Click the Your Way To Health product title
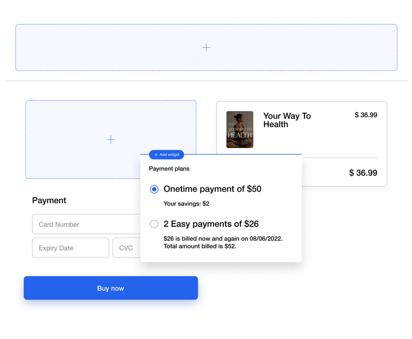Image resolution: width=412 pixels, height=339 pixels. click(287, 120)
